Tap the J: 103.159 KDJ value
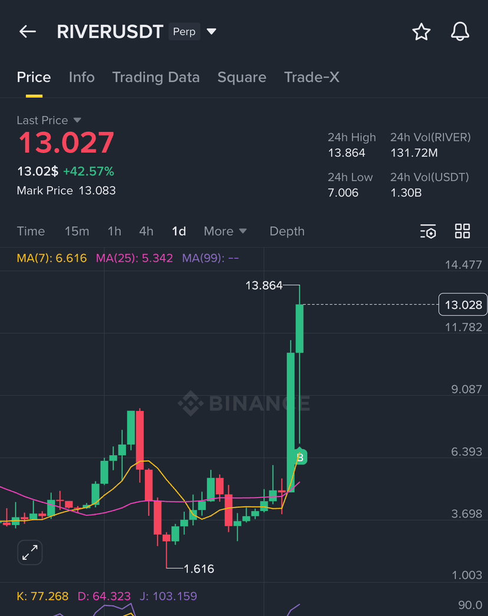The height and width of the screenshot is (616, 488). pos(168,596)
